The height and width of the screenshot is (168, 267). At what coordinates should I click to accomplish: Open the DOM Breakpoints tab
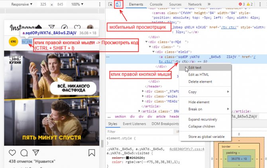[x=165, y=124]
